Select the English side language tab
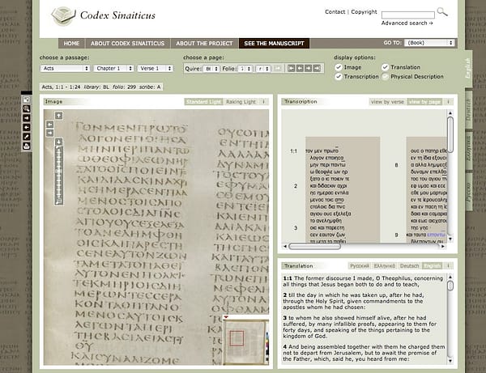 [468, 68]
